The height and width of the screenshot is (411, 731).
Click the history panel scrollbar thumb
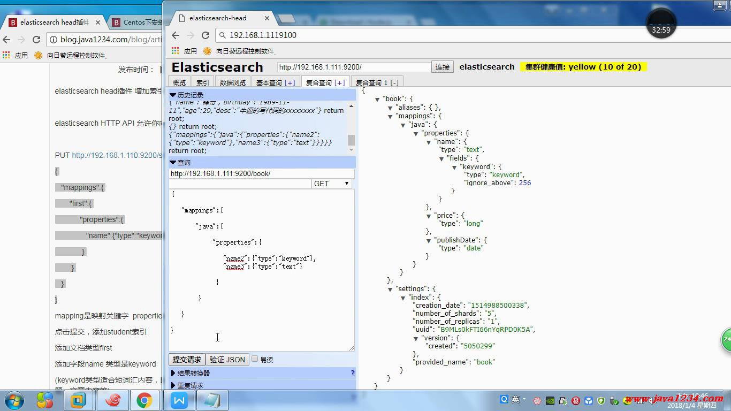point(351,140)
